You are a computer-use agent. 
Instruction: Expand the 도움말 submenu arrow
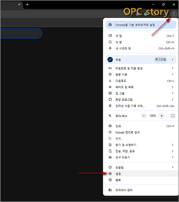(x=173, y=167)
